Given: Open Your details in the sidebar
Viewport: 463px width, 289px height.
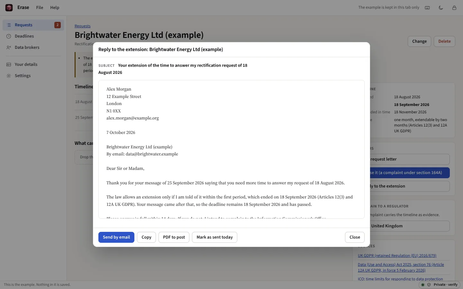Looking at the screenshot, I should pos(33,65).
